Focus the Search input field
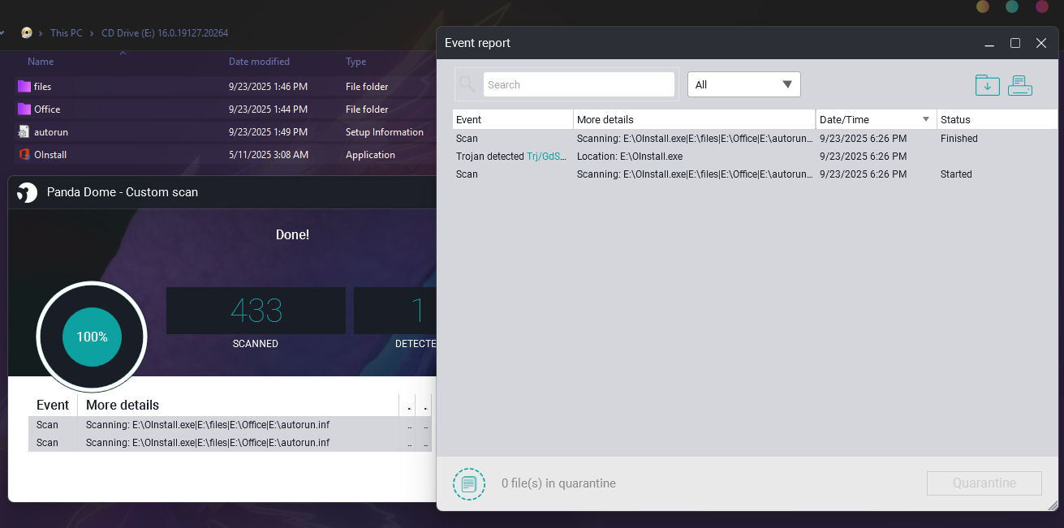The image size is (1064, 528). [x=579, y=84]
